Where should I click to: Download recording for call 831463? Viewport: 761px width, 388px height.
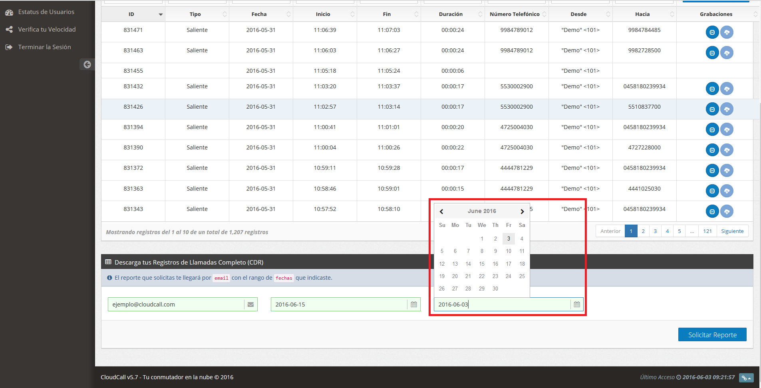tap(727, 53)
